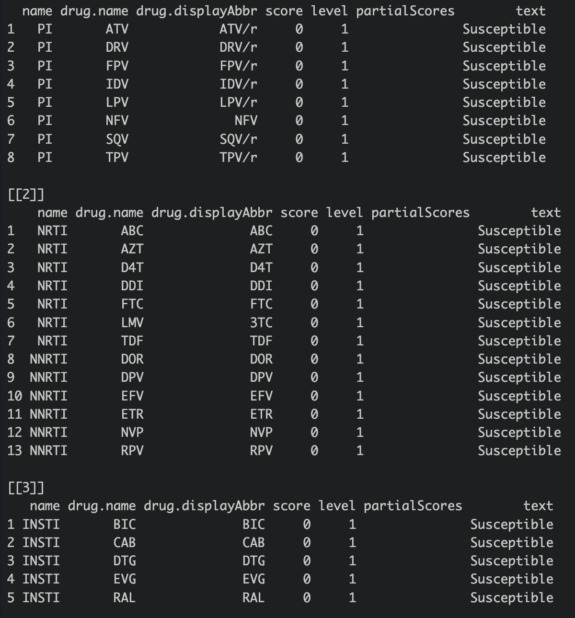Click the level value in the CAB row
Viewport: 575px width, 618px height.
point(352,542)
